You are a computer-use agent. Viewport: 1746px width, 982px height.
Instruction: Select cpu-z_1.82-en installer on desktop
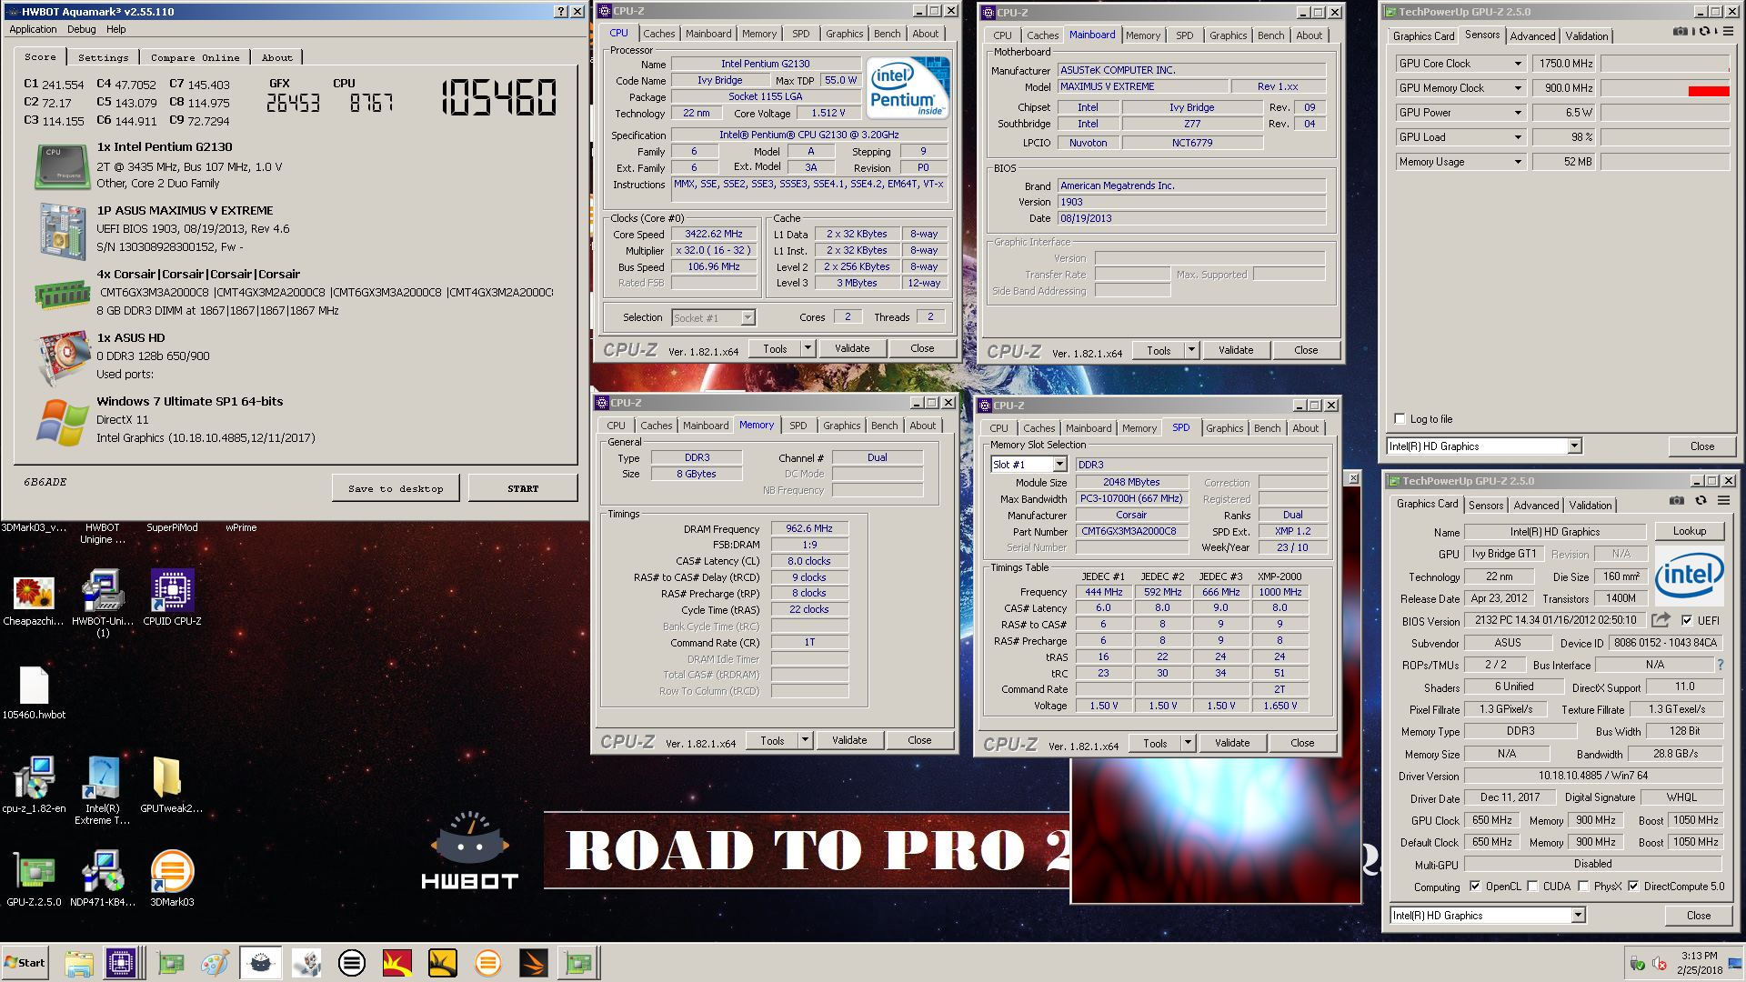(x=34, y=784)
